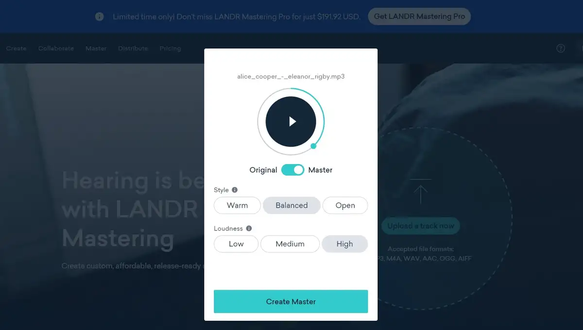Click the info icon in the promo banner

[99, 16]
